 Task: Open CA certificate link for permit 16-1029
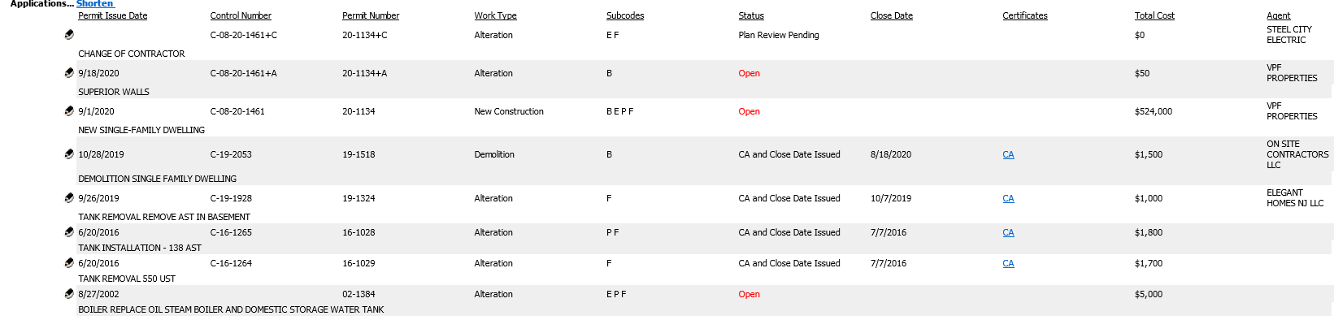(1008, 264)
